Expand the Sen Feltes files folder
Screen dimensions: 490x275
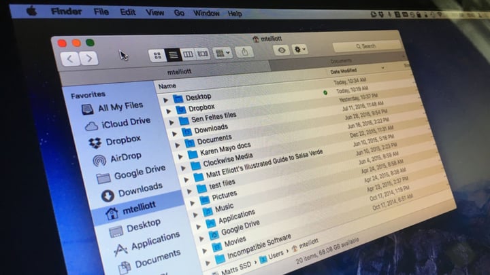coord(171,122)
